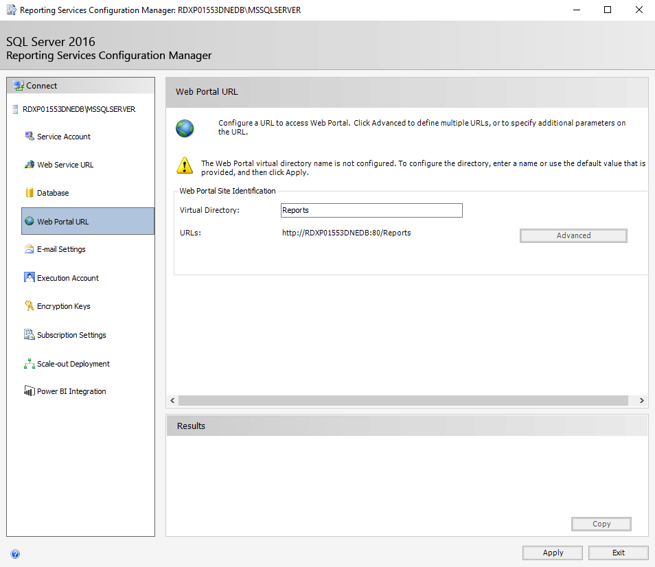Screen dimensions: 655x567
Task: Click the Virtual Directory text field
Action: pyautogui.click(x=371, y=211)
